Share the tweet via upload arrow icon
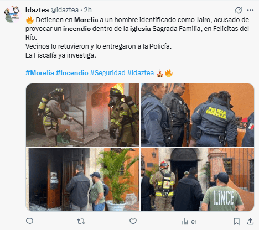The height and width of the screenshot is (230, 259). coord(250,221)
